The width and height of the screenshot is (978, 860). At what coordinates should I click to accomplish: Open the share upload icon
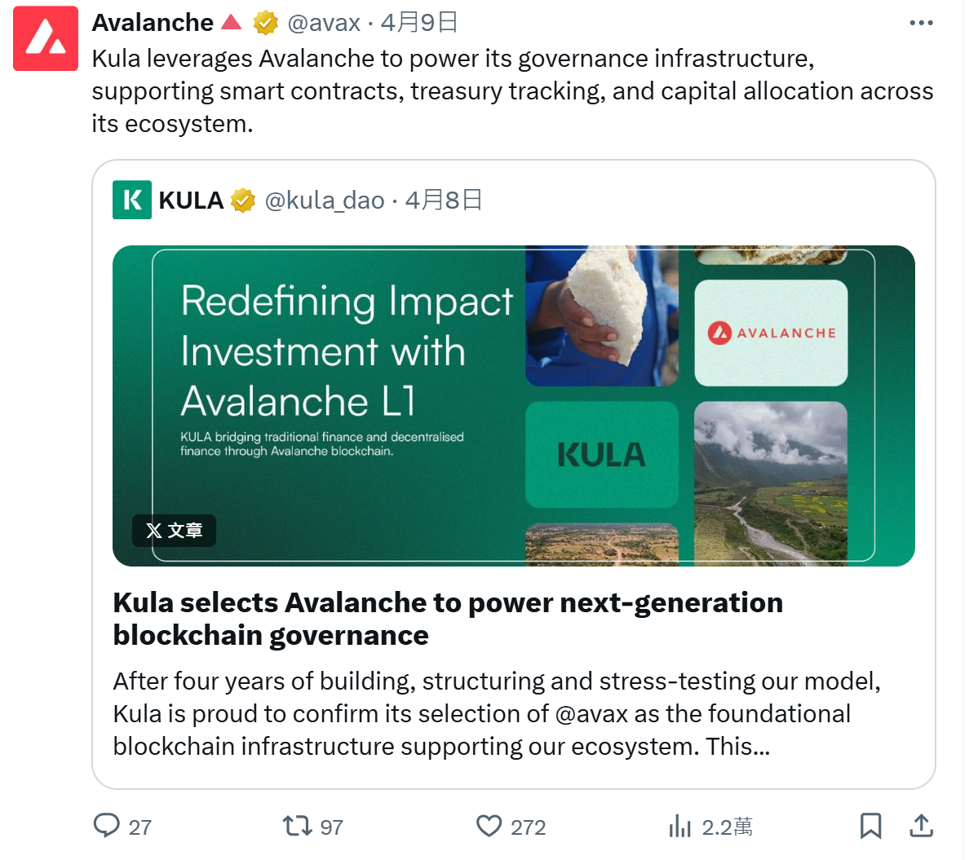921,826
